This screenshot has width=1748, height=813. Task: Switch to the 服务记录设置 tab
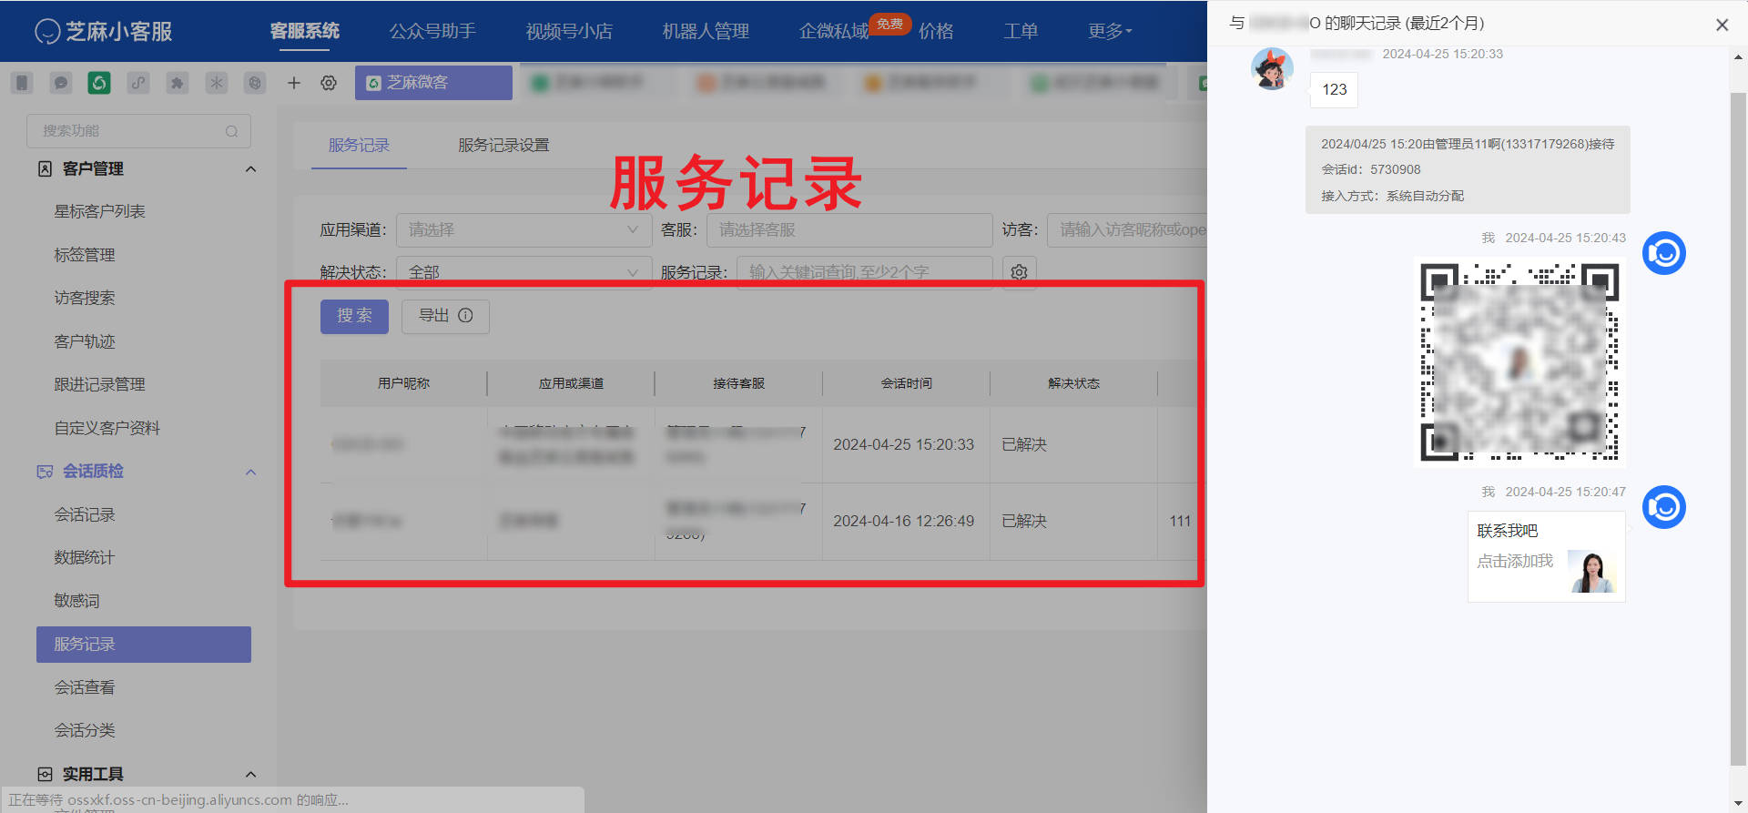(x=503, y=146)
